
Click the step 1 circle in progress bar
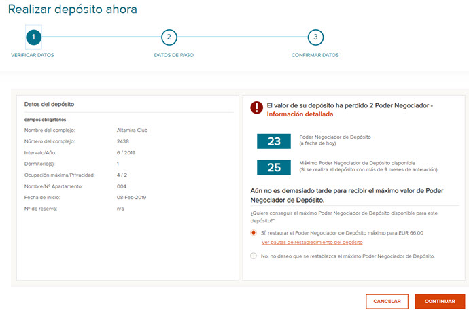pyautogui.click(x=33, y=37)
